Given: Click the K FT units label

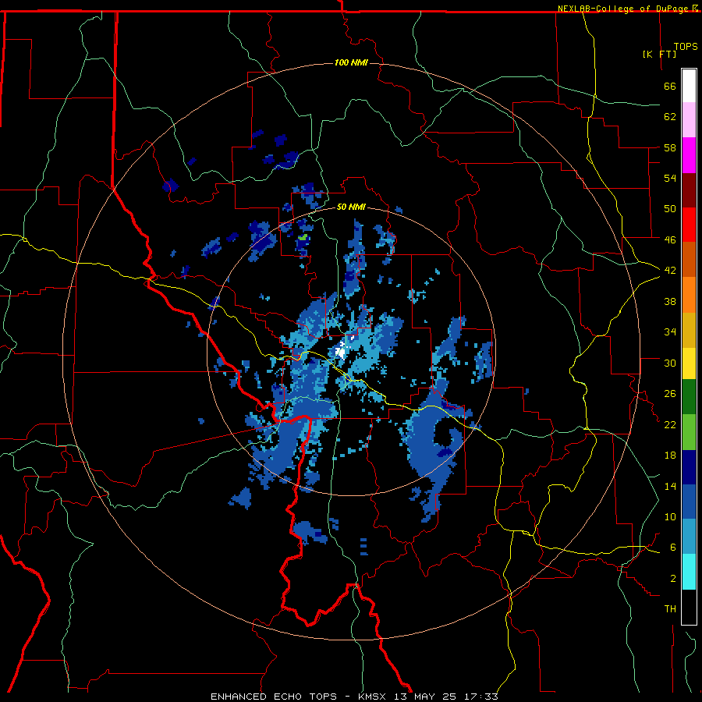Looking at the screenshot, I should coord(659,54).
